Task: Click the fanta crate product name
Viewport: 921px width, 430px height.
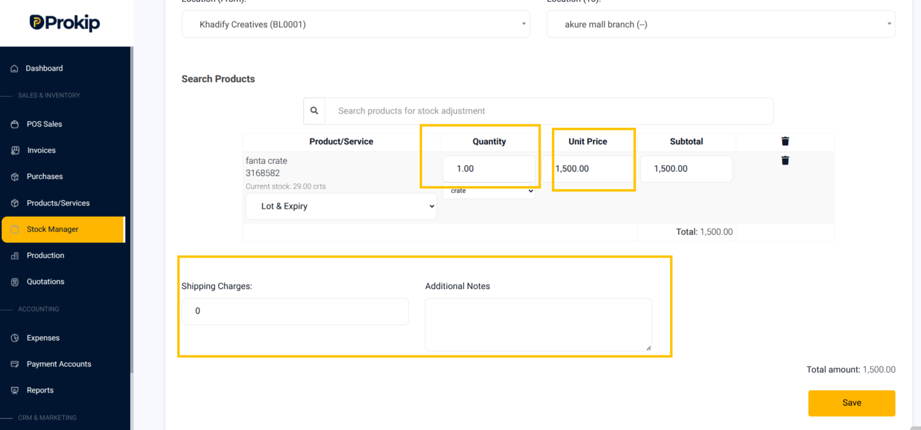Action: (x=266, y=160)
